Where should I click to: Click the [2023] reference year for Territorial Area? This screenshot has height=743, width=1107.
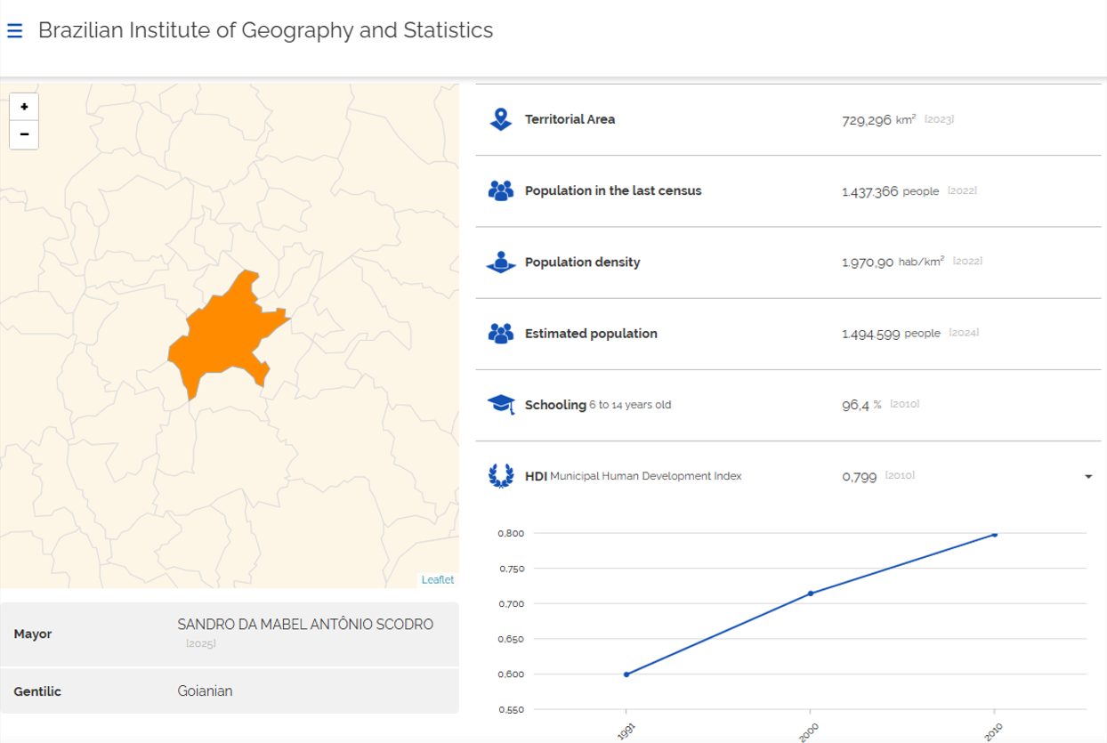[939, 119]
